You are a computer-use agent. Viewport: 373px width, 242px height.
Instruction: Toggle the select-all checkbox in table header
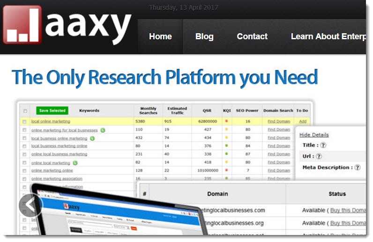[x=25, y=111]
